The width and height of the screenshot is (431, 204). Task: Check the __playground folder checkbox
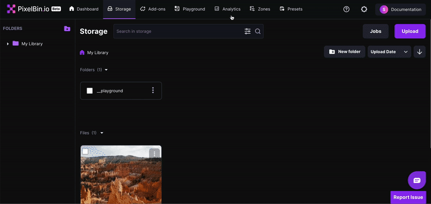click(89, 91)
